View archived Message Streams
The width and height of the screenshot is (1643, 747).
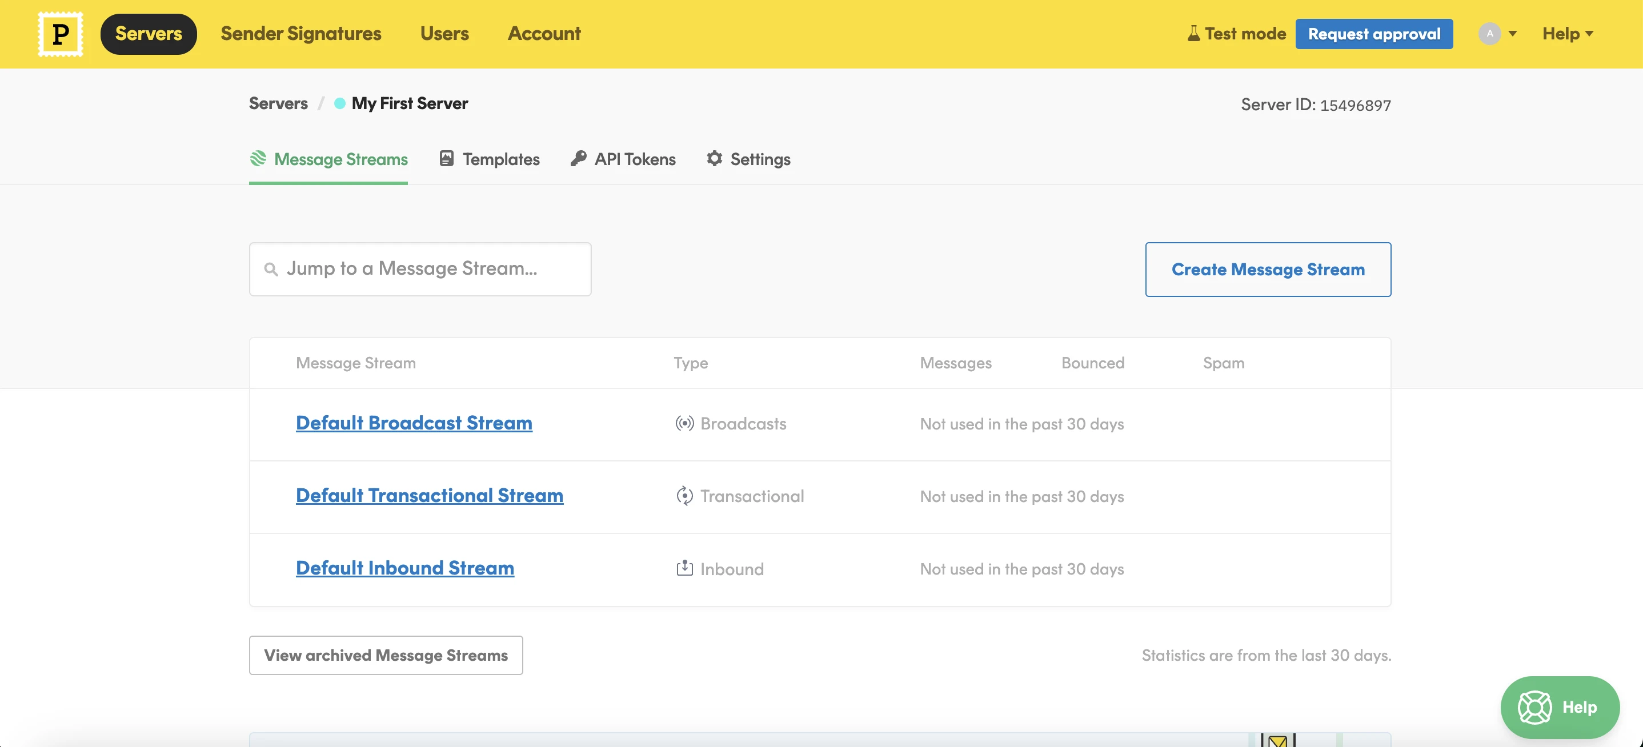pyautogui.click(x=386, y=655)
